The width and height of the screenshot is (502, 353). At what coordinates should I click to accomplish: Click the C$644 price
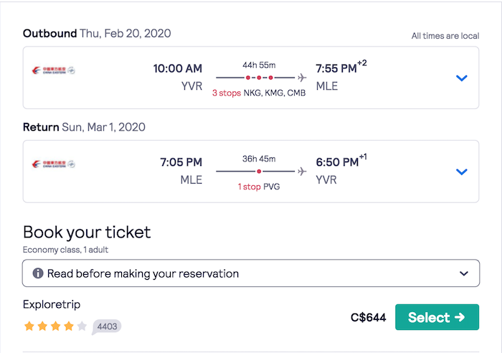pos(368,317)
